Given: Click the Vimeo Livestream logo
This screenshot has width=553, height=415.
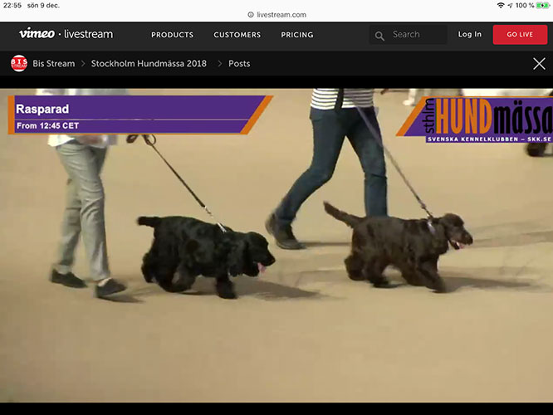Looking at the screenshot, I should coord(66,34).
